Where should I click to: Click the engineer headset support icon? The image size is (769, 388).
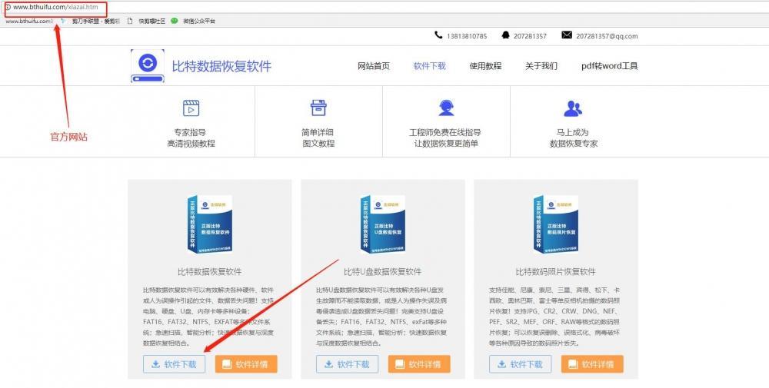coord(446,108)
